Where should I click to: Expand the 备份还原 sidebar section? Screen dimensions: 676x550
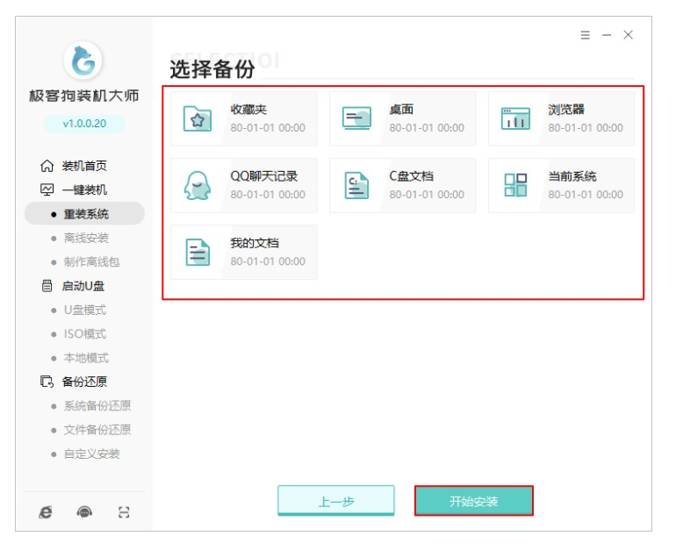(84, 382)
